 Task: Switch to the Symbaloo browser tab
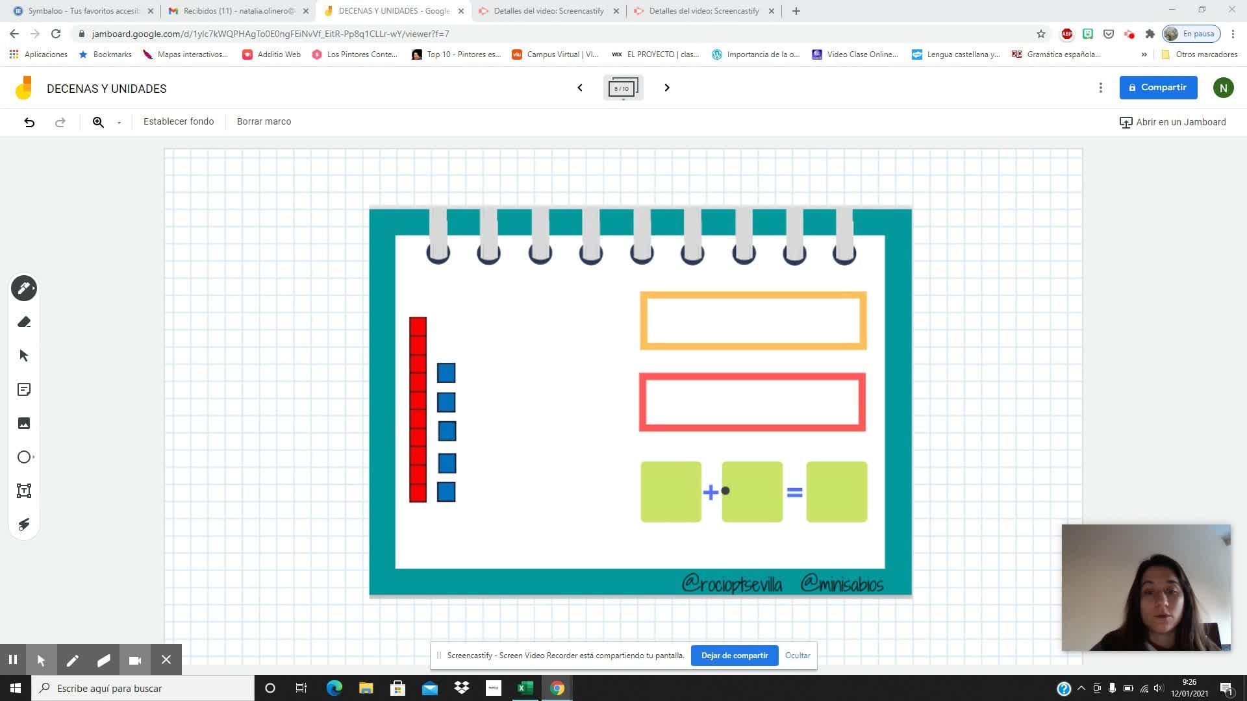pos(83,11)
